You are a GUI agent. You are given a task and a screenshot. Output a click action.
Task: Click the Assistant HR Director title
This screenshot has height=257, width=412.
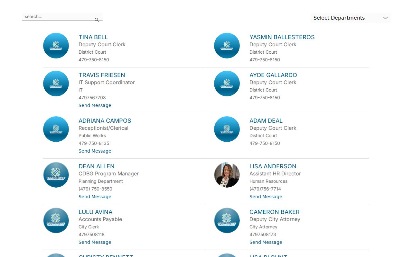coord(275,174)
